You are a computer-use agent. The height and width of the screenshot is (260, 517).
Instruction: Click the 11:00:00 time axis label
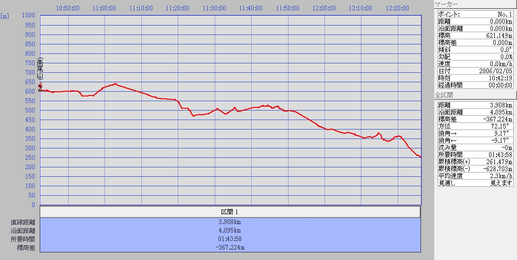105,8
